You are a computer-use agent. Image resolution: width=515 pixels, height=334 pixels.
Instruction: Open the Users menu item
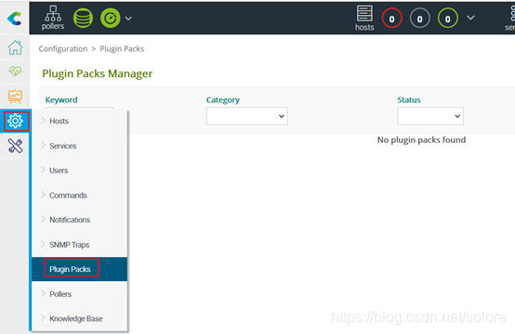[x=80, y=171]
